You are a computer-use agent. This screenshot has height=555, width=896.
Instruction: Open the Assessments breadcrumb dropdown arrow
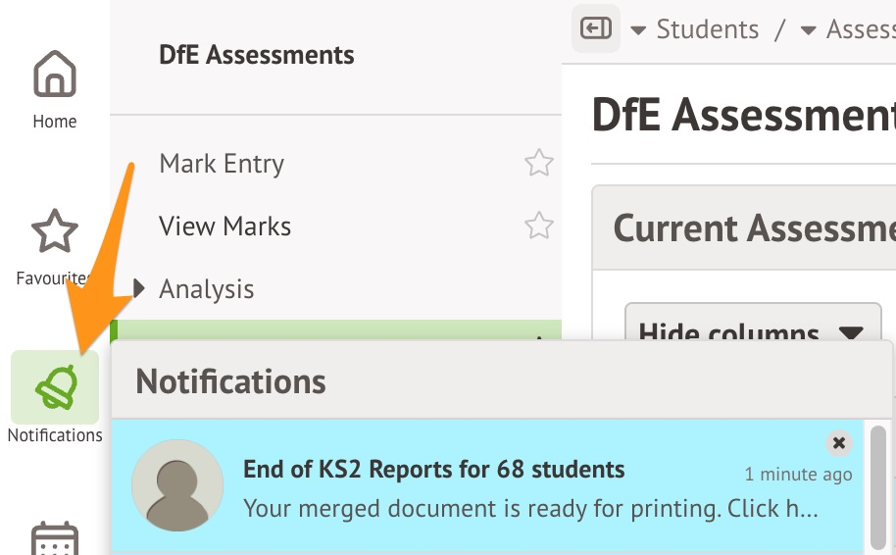coord(809,30)
